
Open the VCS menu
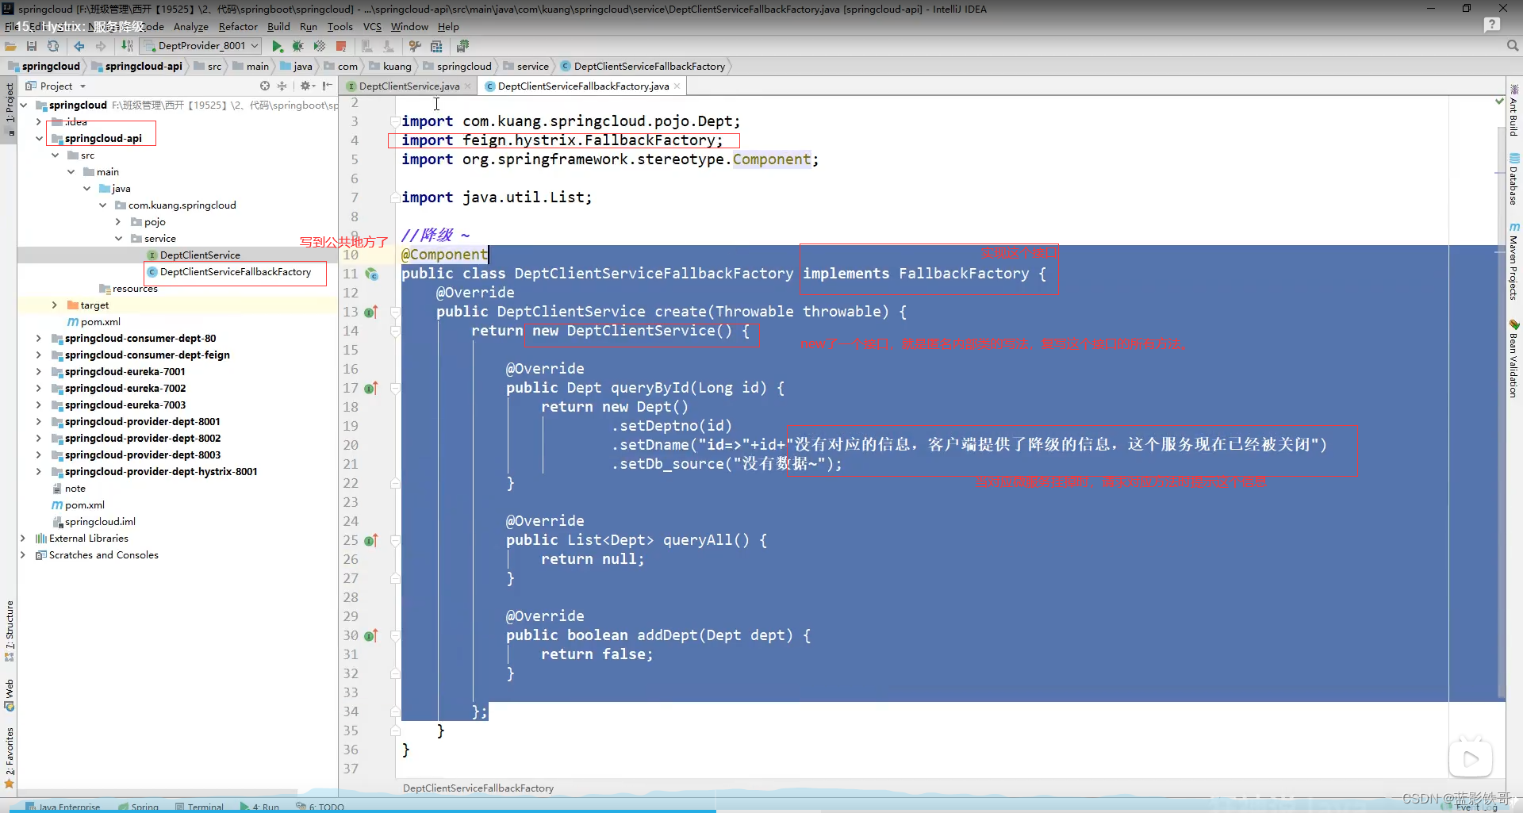pos(372,26)
